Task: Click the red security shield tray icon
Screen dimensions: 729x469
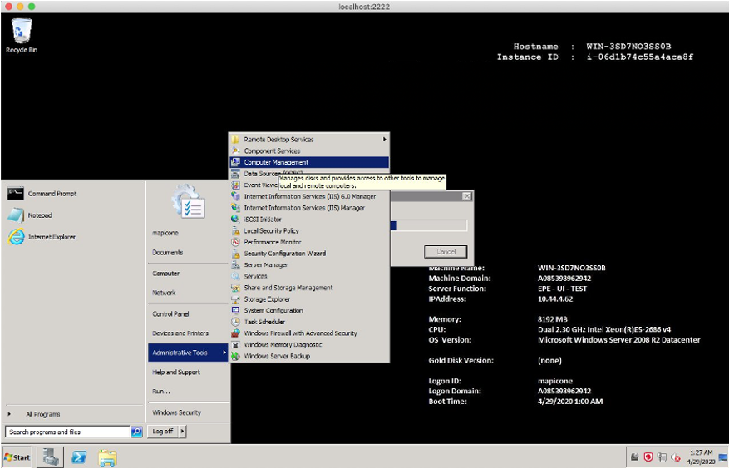Action: point(648,457)
